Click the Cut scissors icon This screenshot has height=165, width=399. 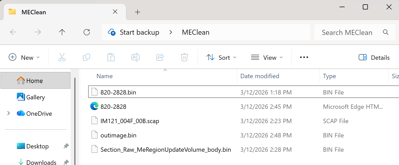point(62,57)
